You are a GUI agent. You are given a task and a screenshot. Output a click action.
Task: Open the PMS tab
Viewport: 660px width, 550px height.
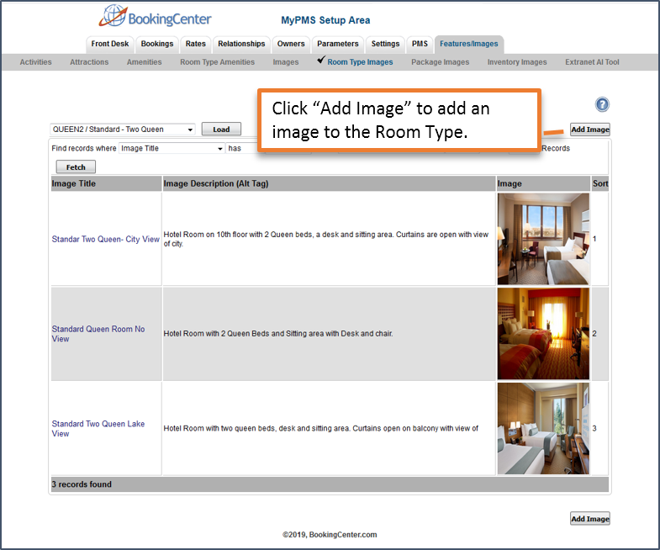point(420,44)
